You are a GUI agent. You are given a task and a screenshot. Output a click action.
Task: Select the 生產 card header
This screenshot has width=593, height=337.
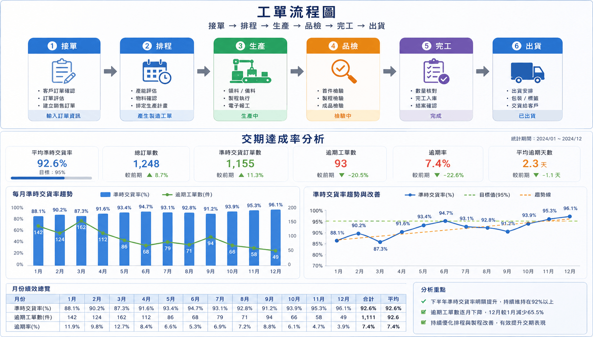[250, 46]
